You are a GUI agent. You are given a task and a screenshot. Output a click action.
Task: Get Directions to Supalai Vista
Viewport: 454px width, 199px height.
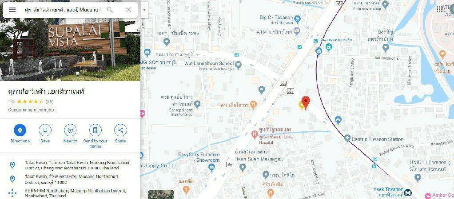coord(20,134)
